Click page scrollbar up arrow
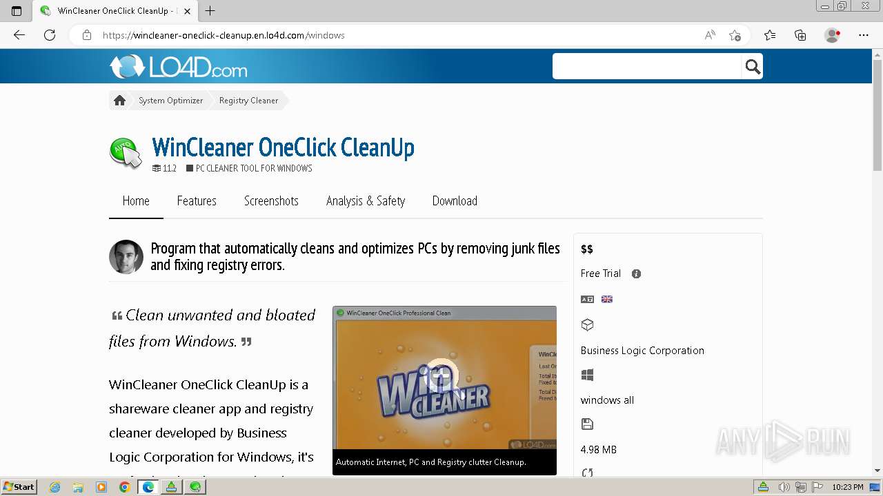Viewport: 883px width, 496px height. point(877,54)
